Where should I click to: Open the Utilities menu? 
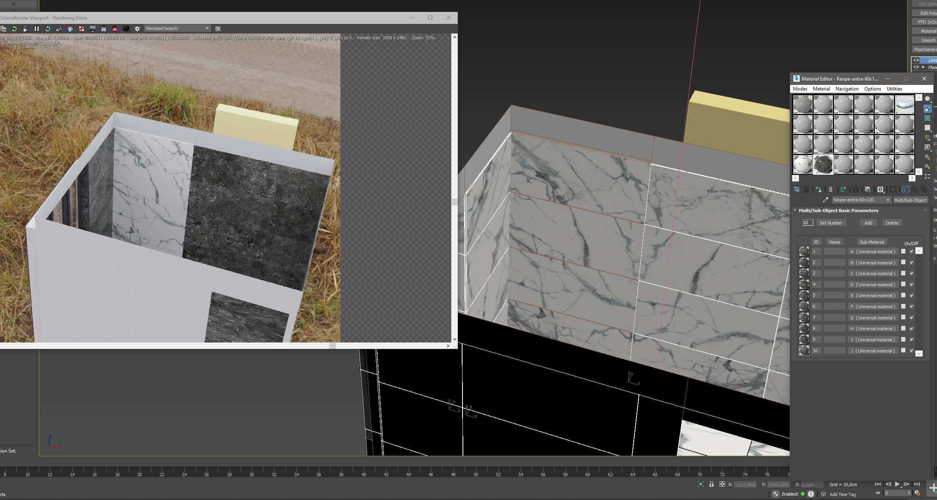pyautogui.click(x=894, y=89)
